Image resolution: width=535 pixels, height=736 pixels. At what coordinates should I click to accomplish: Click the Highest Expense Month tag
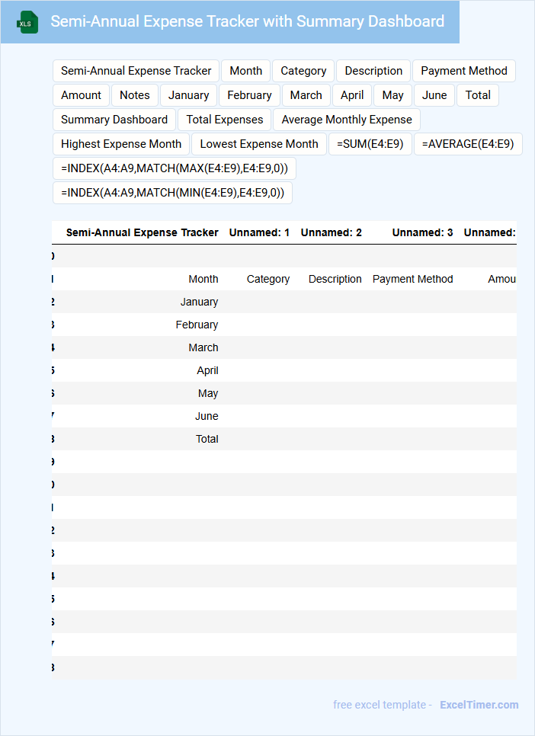[x=121, y=144]
